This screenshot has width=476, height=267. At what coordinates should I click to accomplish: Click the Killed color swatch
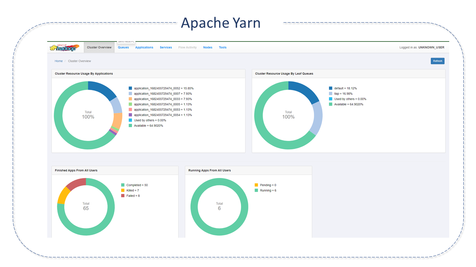[123, 190]
